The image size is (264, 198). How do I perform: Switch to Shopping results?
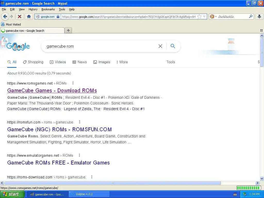(33, 62)
